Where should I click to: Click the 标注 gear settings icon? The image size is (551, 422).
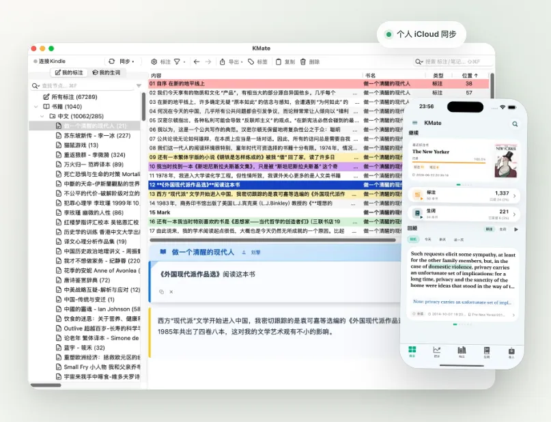coord(154,62)
